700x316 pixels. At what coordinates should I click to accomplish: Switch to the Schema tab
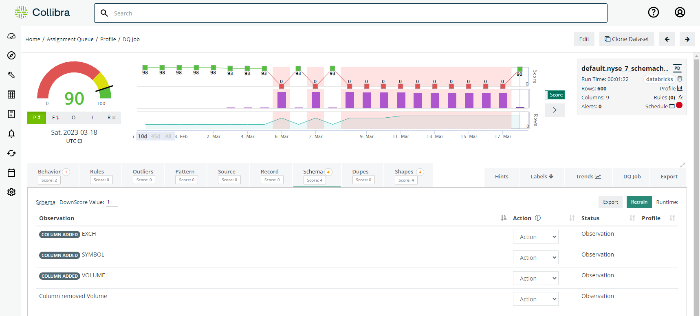[x=317, y=176]
